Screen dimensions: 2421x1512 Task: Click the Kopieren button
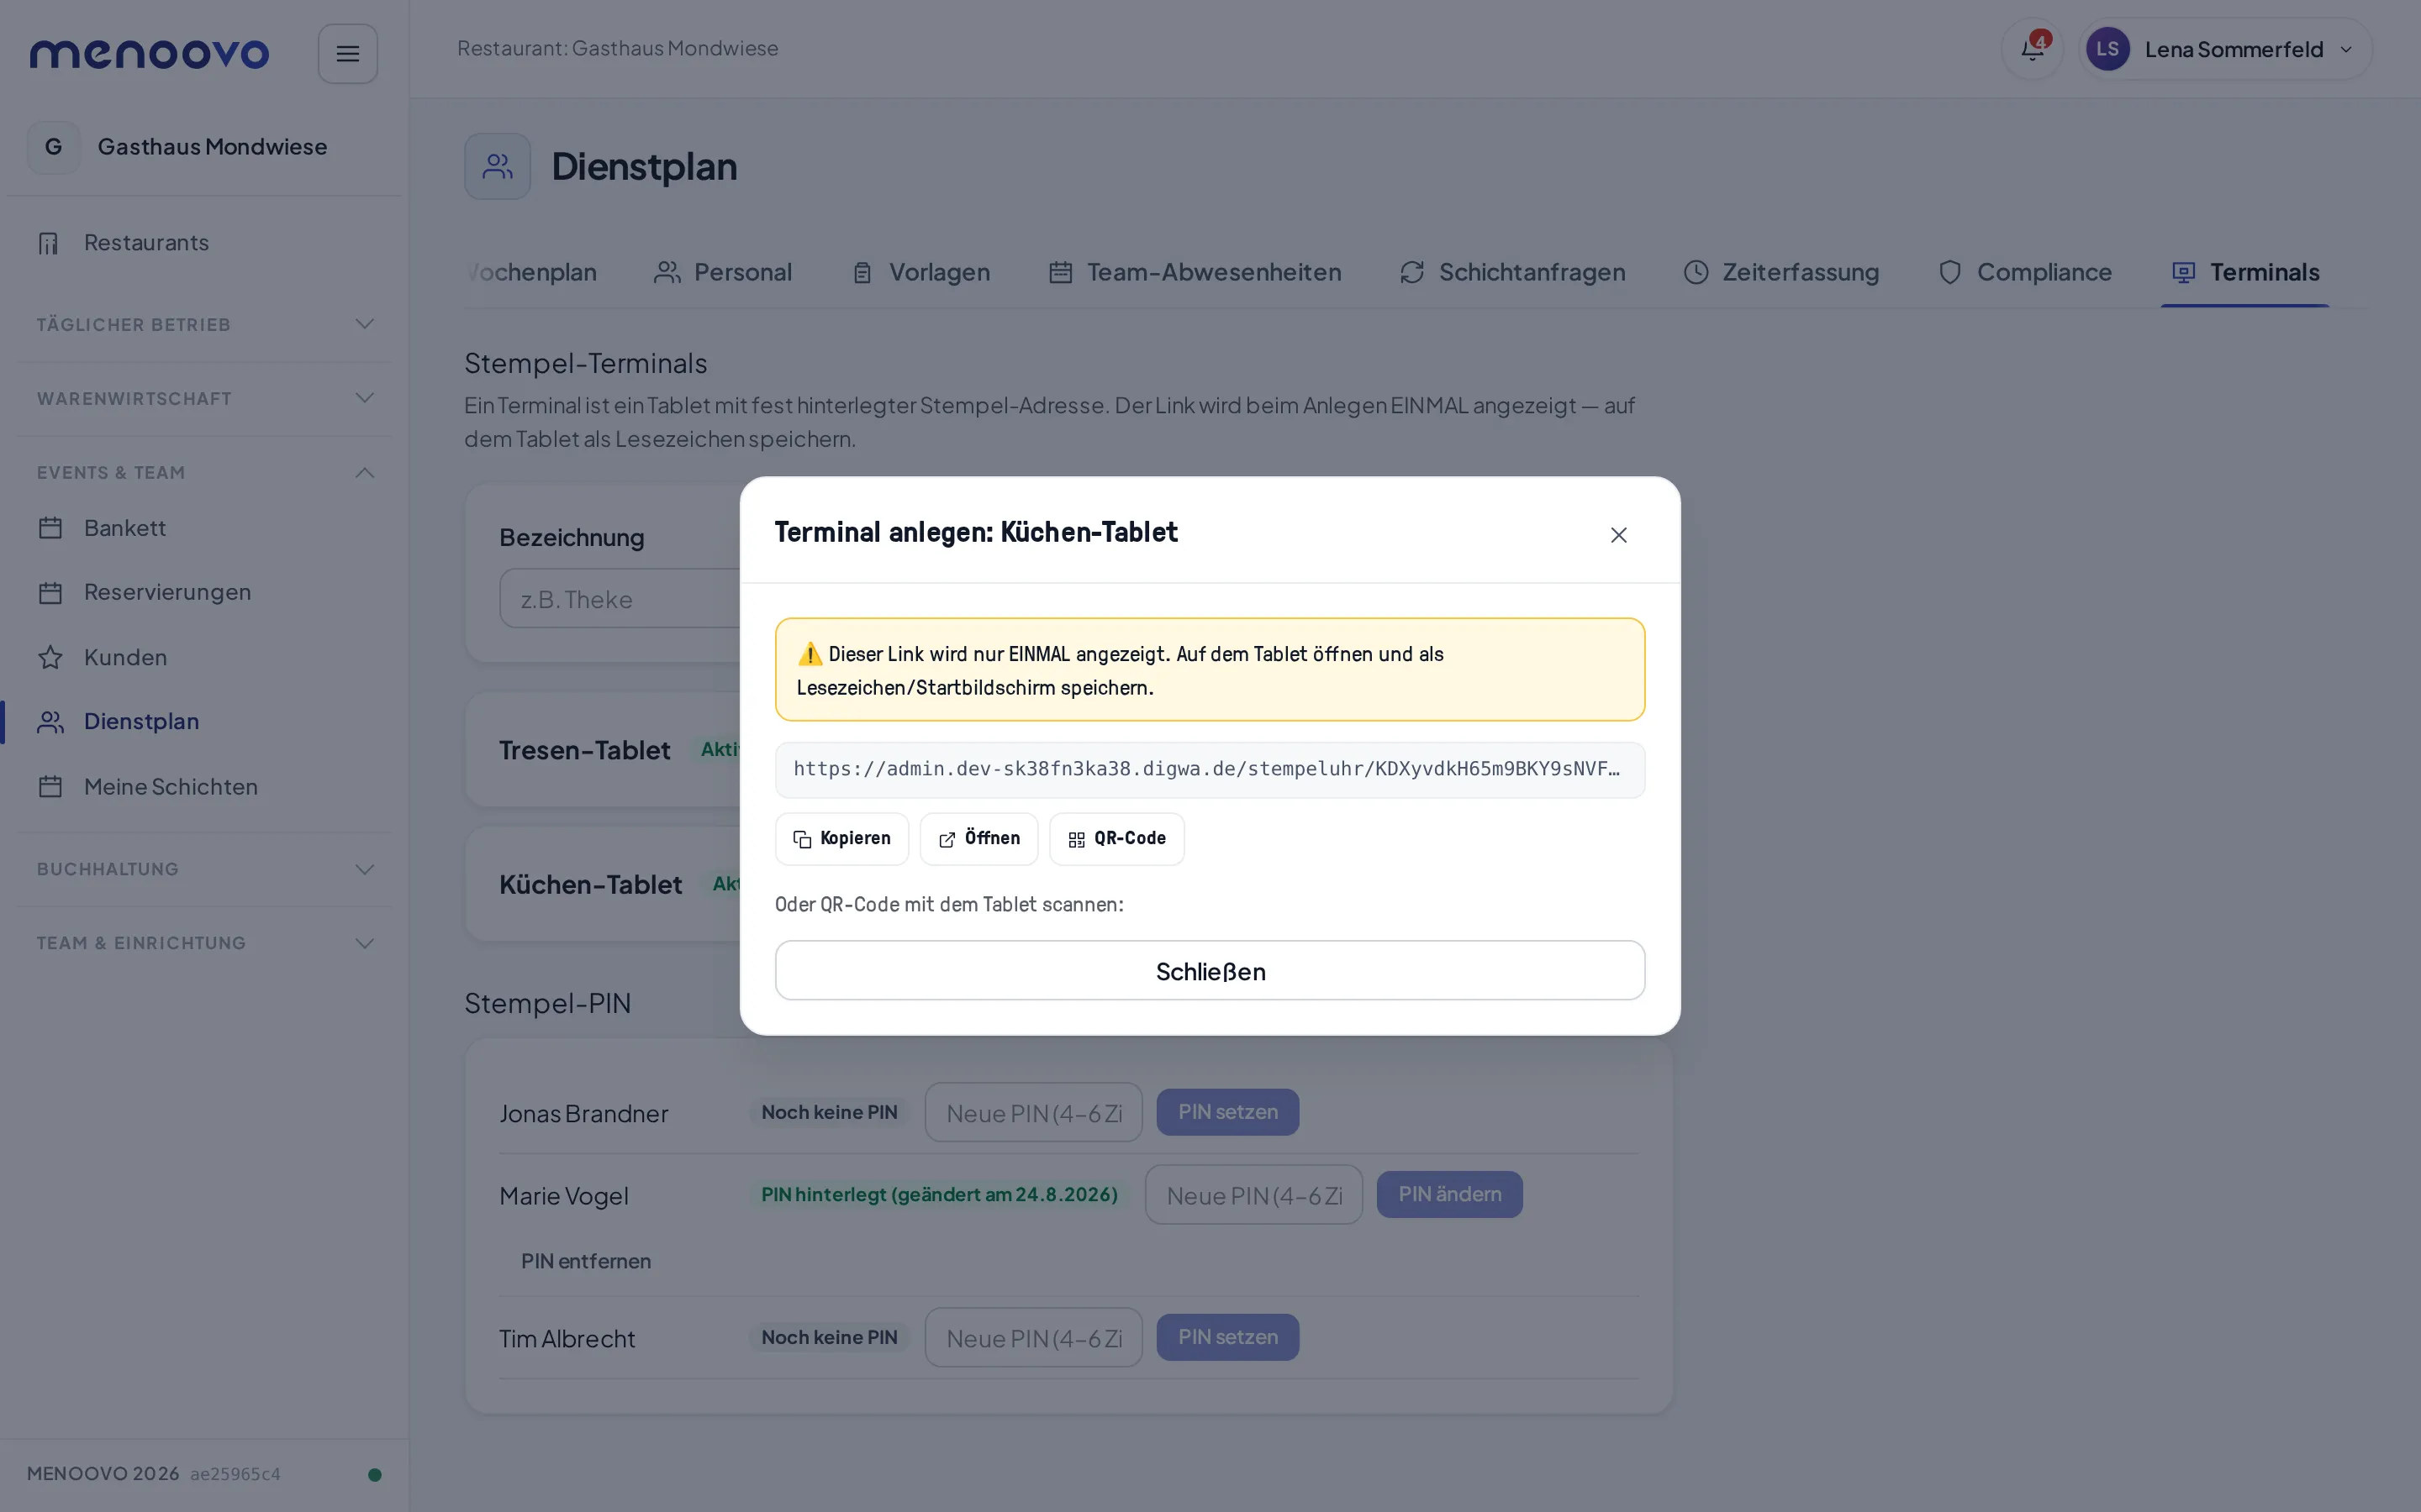click(x=841, y=838)
